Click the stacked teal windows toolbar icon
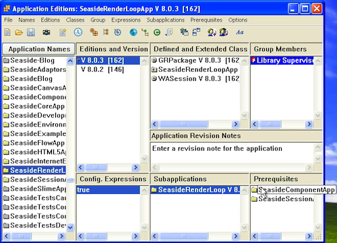The image size is (337, 243). (184, 32)
